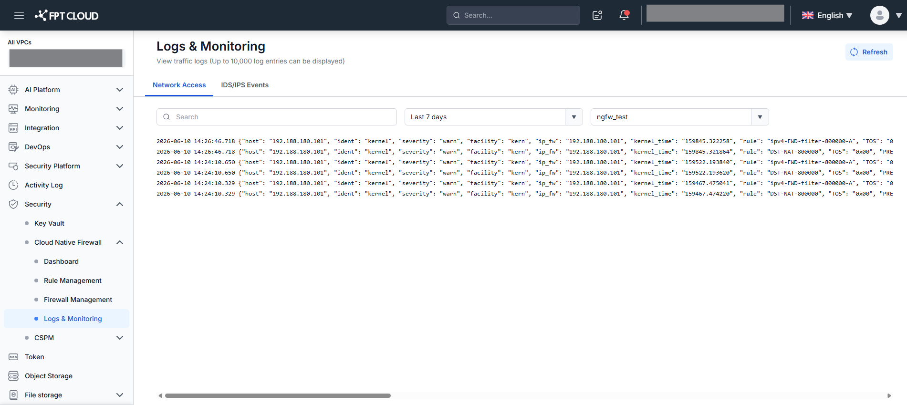Open the English language dropdown
The height and width of the screenshot is (405, 907).
(x=827, y=15)
